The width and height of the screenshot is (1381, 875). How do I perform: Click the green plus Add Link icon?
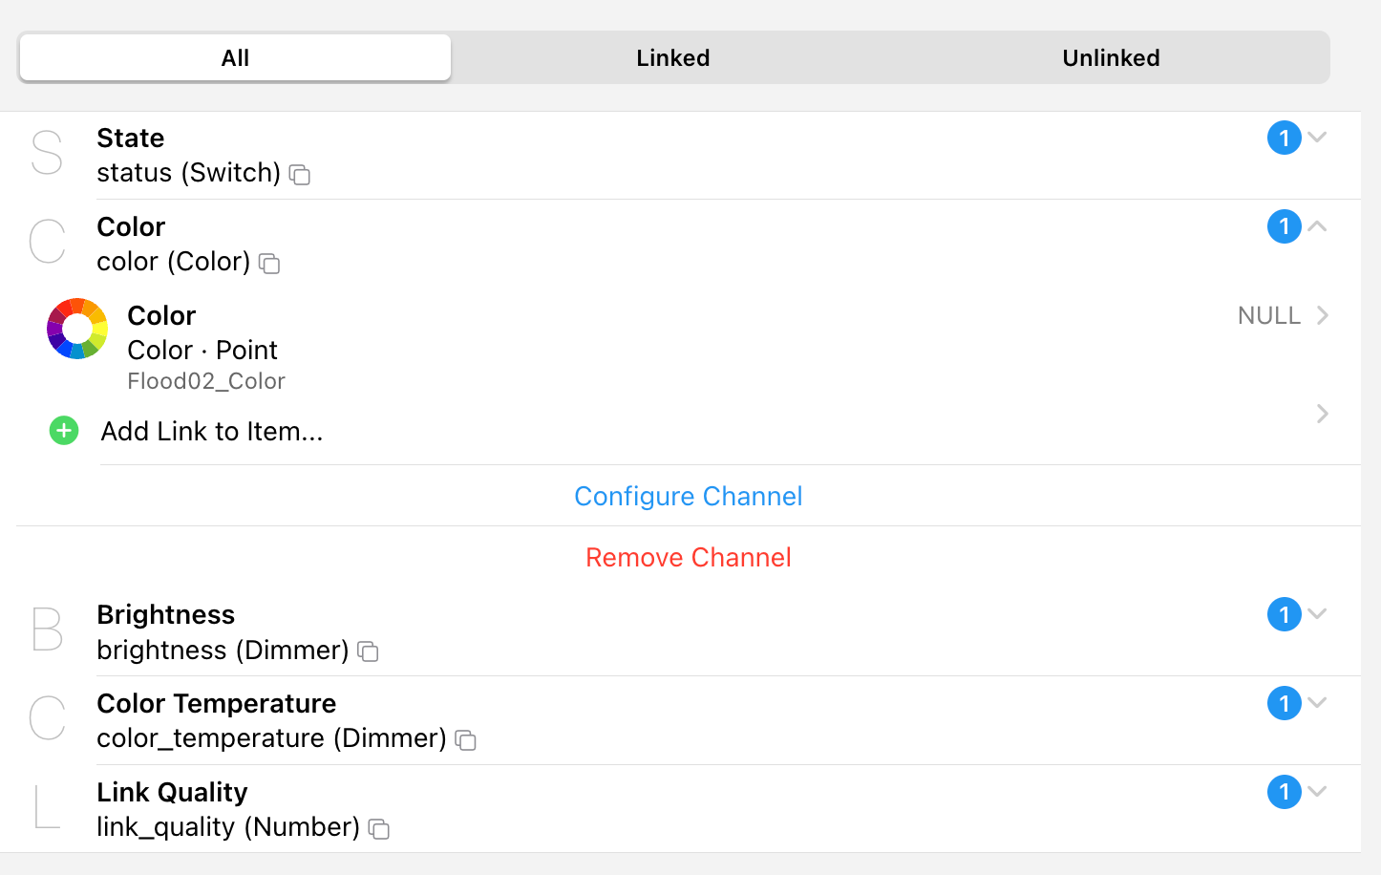(64, 431)
